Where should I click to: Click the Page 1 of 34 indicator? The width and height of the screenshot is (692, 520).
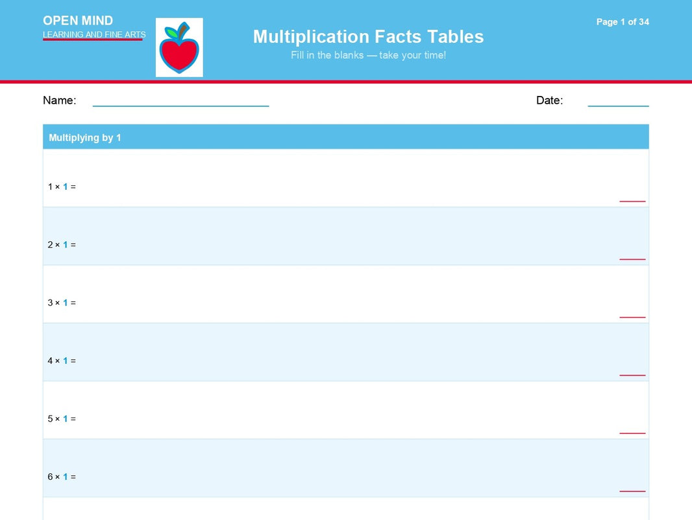(623, 21)
